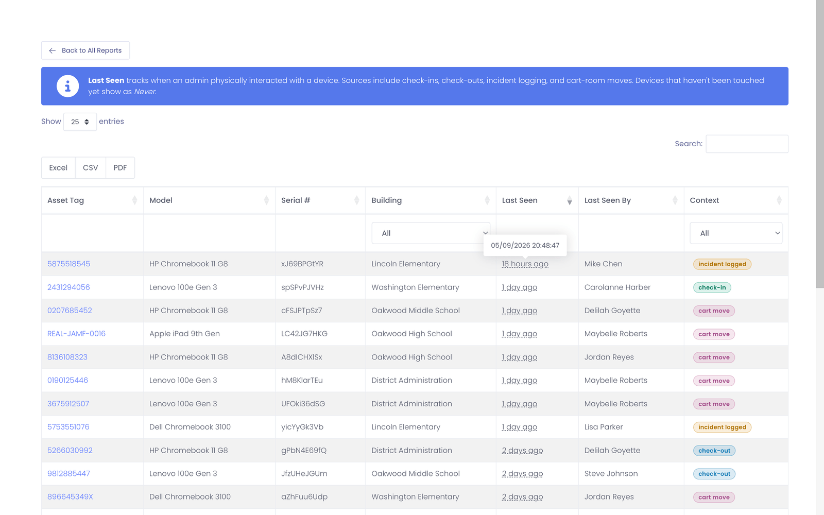Image resolution: width=824 pixels, height=515 pixels.
Task: Click 'Washington Elementary' in spSPvPJVHz row
Action: pos(415,287)
